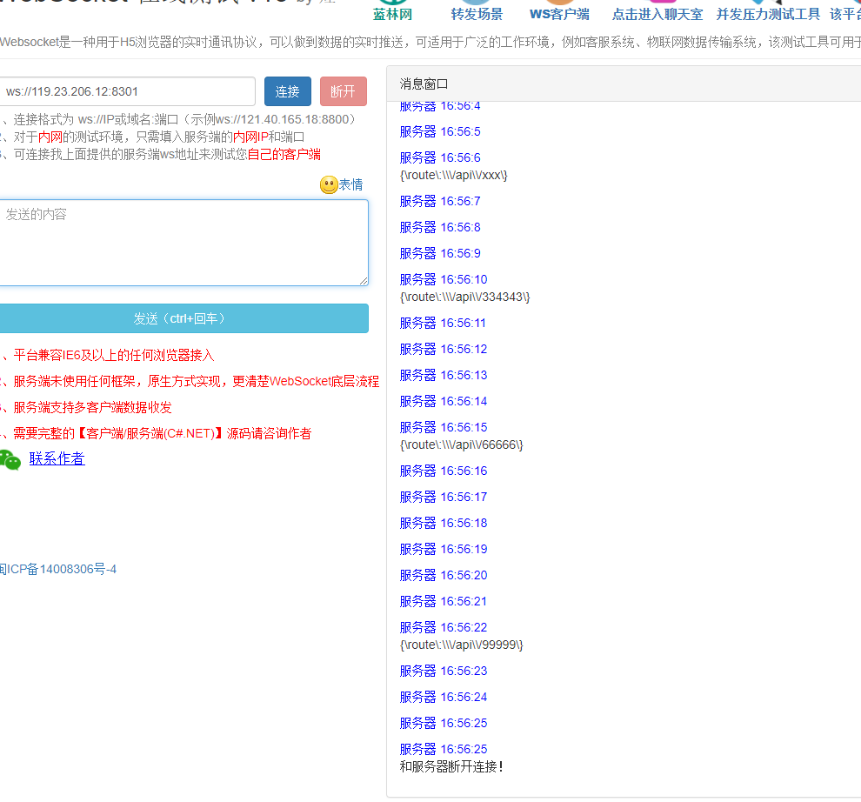
Task: Click the 服务器 16:56:7 entry
Action: (440, 201)
